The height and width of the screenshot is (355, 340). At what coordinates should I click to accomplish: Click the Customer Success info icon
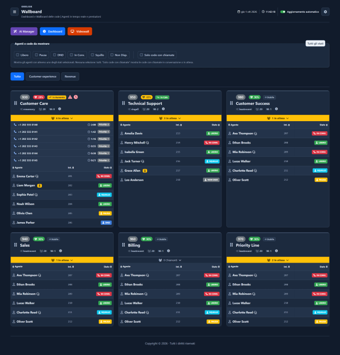pyautogui.click(x=276, y=109)
